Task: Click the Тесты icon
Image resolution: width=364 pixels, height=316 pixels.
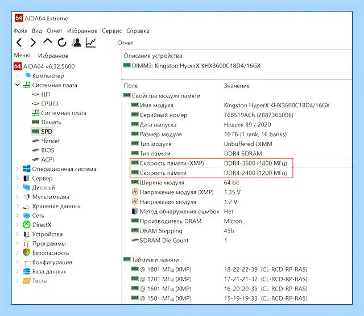Action: pyautogui.click(x=27, y=281)
